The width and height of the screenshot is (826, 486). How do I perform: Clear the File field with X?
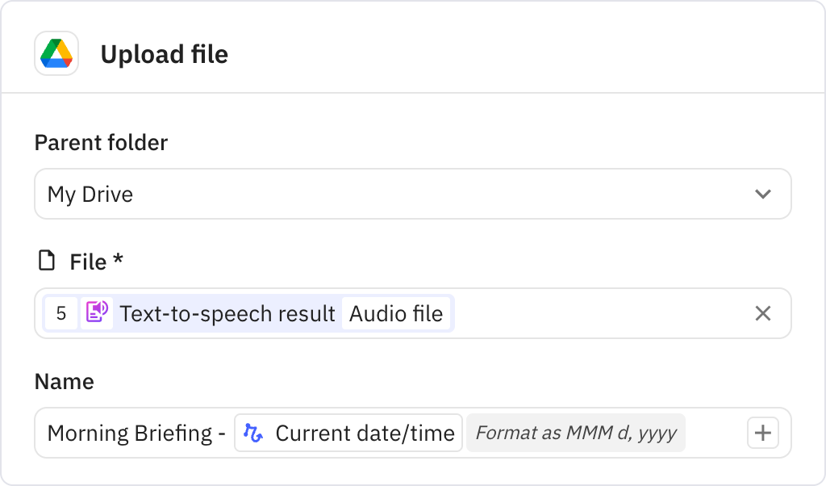(x=762, y=313)
